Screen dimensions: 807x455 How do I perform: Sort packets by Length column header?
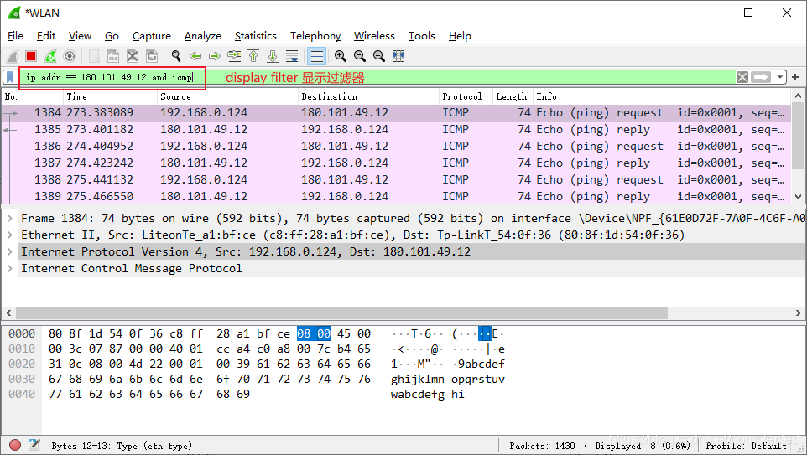pos(513,96)
